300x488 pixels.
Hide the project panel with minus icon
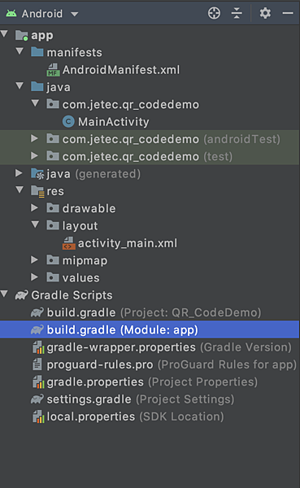coord(288,13)
